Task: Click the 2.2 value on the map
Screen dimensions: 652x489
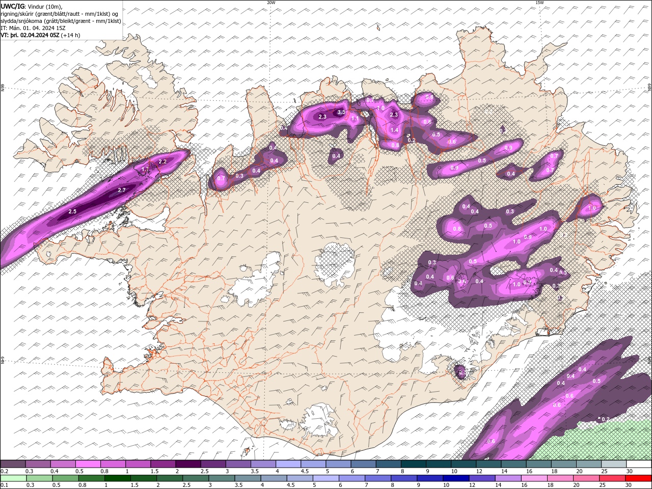Action: [x=162, y=161]
